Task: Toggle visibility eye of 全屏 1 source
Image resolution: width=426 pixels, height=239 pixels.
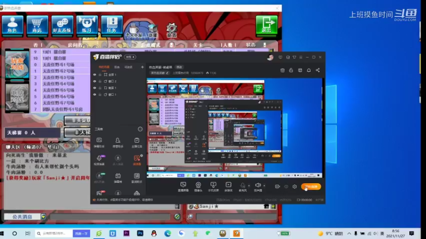Action: 95,74
